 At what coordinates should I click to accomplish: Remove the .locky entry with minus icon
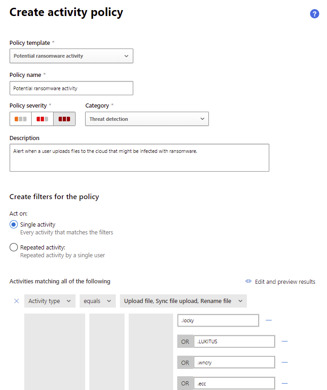(x=268, y=320)
